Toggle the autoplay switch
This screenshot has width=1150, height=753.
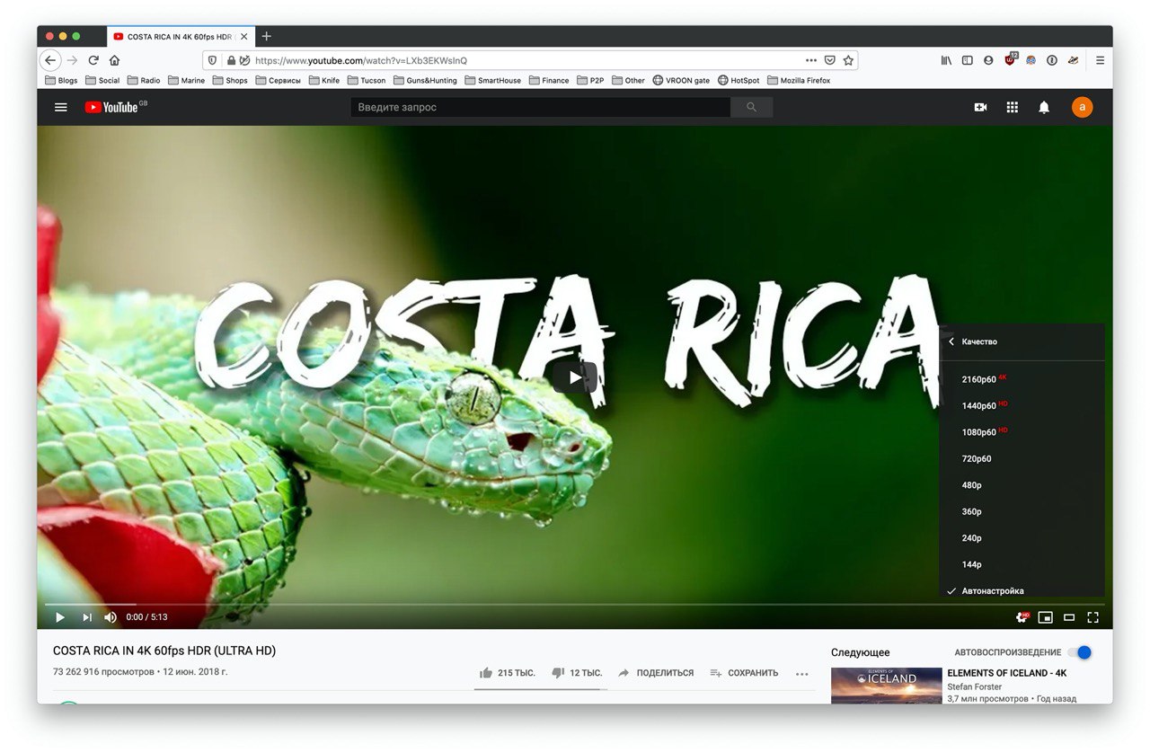(x=1080, y=652)
